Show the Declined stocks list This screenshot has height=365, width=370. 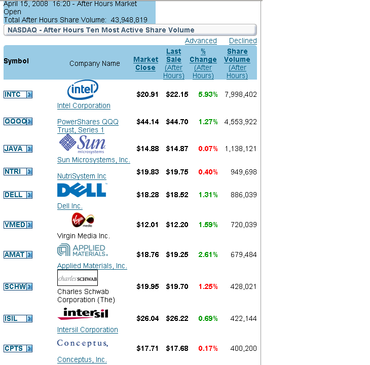243,41
